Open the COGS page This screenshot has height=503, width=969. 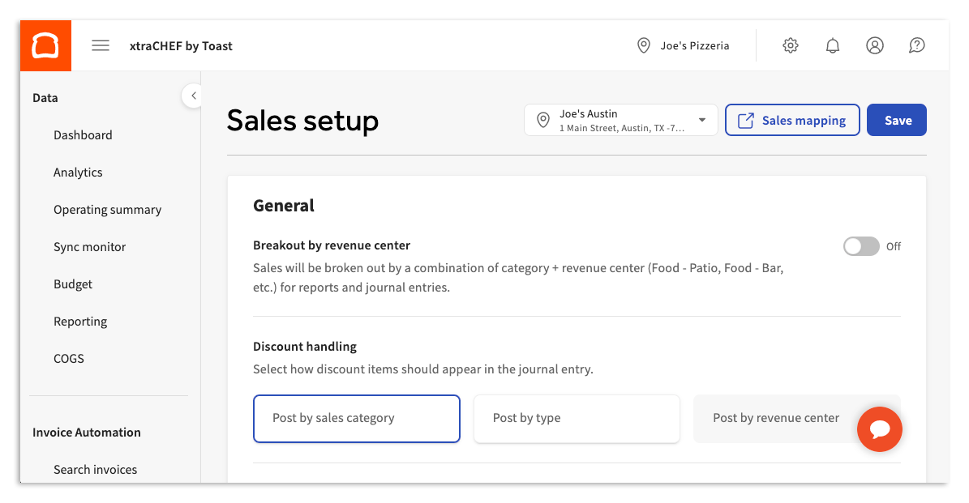click(x=68, y=358)
